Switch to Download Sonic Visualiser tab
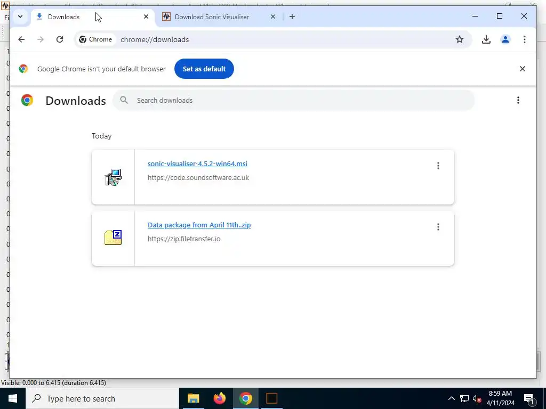 pyautogui.click(x=218, y=17)
